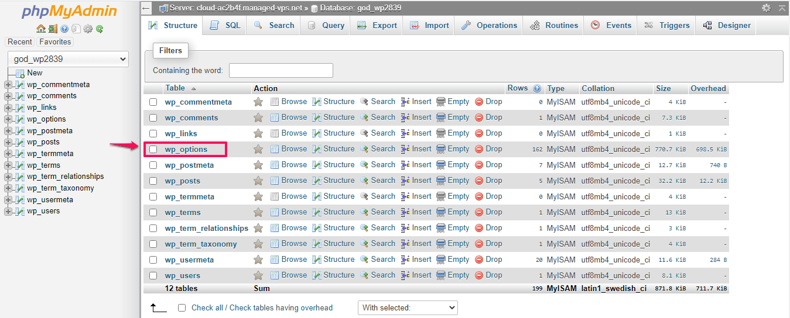Click the Recent tables button
The image size is (790, 318).
(20, 42)
